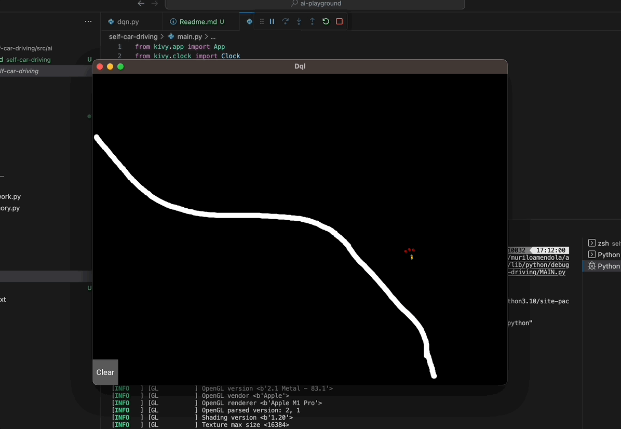This screenshot has height=429, width=621.
Task: Pause the debug session
Action: point(272,21)
